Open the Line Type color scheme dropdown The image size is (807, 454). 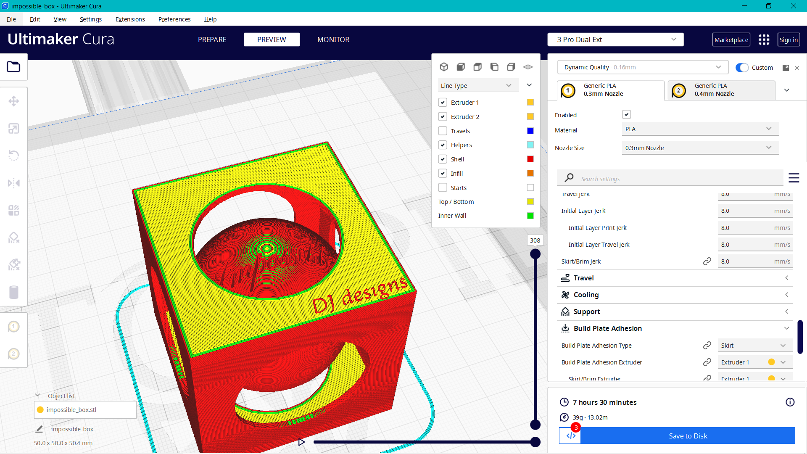coord(478,85)
